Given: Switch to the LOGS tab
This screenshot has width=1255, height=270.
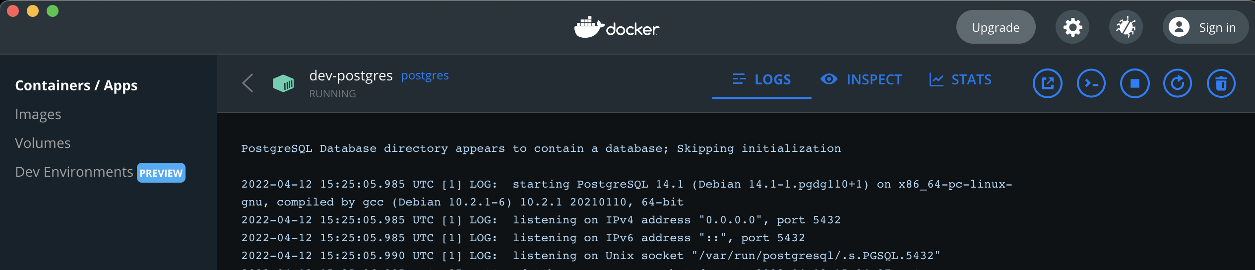Looking at the screenshot, I should (x=762, y=79).
